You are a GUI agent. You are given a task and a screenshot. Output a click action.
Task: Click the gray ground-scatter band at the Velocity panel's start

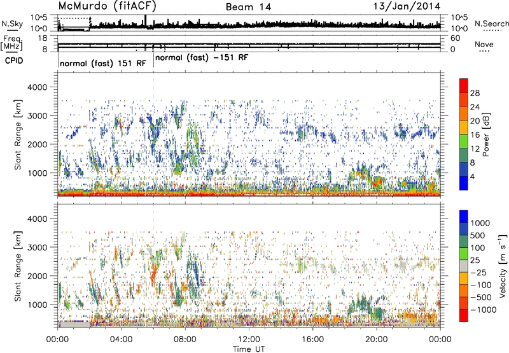(74, 324)
